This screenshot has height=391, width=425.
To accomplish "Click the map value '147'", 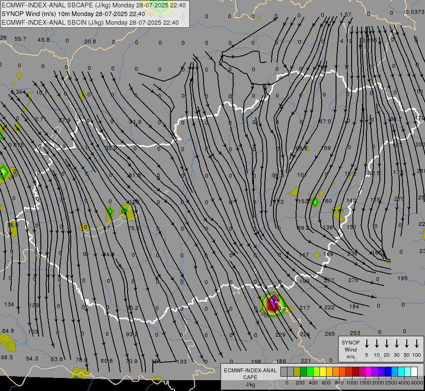I will point(304,255).
